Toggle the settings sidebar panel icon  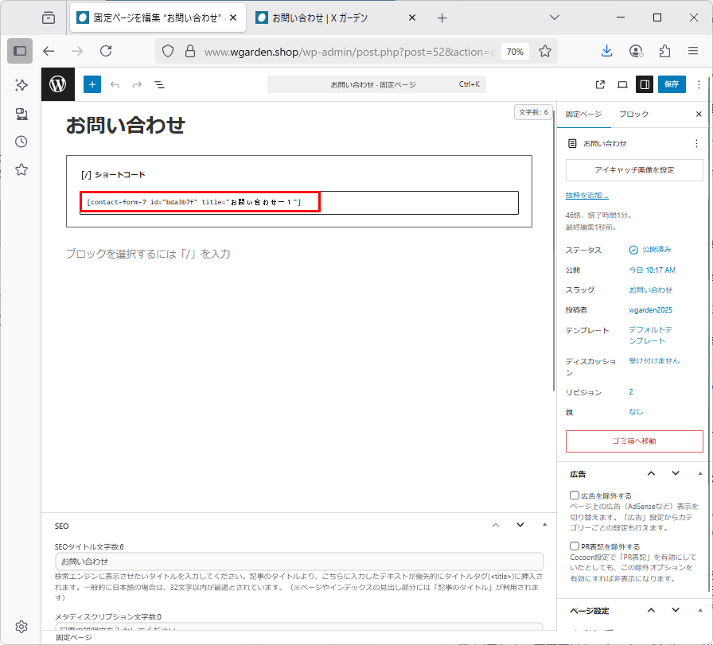click(x=645, y=84)
